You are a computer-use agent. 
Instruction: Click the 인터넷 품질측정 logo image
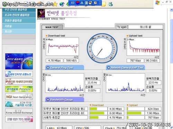[41, 13]
